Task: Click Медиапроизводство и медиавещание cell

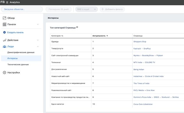Action: coord(71,83)
